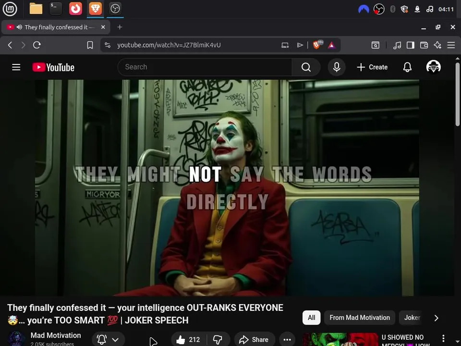This screenshot has height=346, width=461.
Task: Select the 'They finally confessed it' browser tab
Action: 56,27
